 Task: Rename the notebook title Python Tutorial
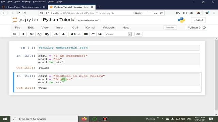tap(59, 20)
